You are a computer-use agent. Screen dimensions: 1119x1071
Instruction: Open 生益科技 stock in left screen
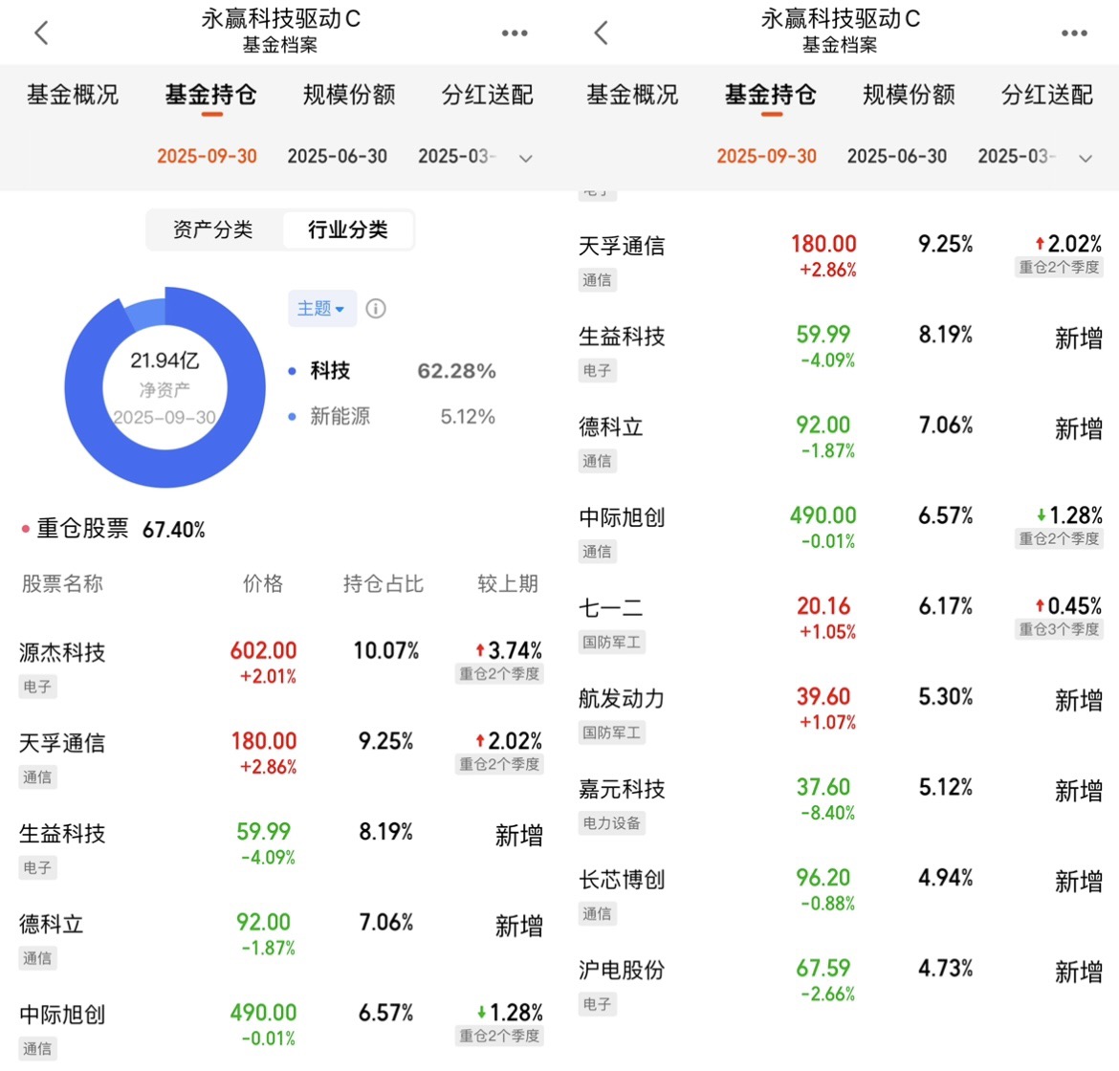pyautogui.click(x=279, y=849)
